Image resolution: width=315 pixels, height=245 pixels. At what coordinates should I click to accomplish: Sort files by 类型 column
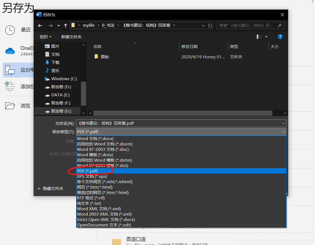pyautogui.click(x=234, y=47)
